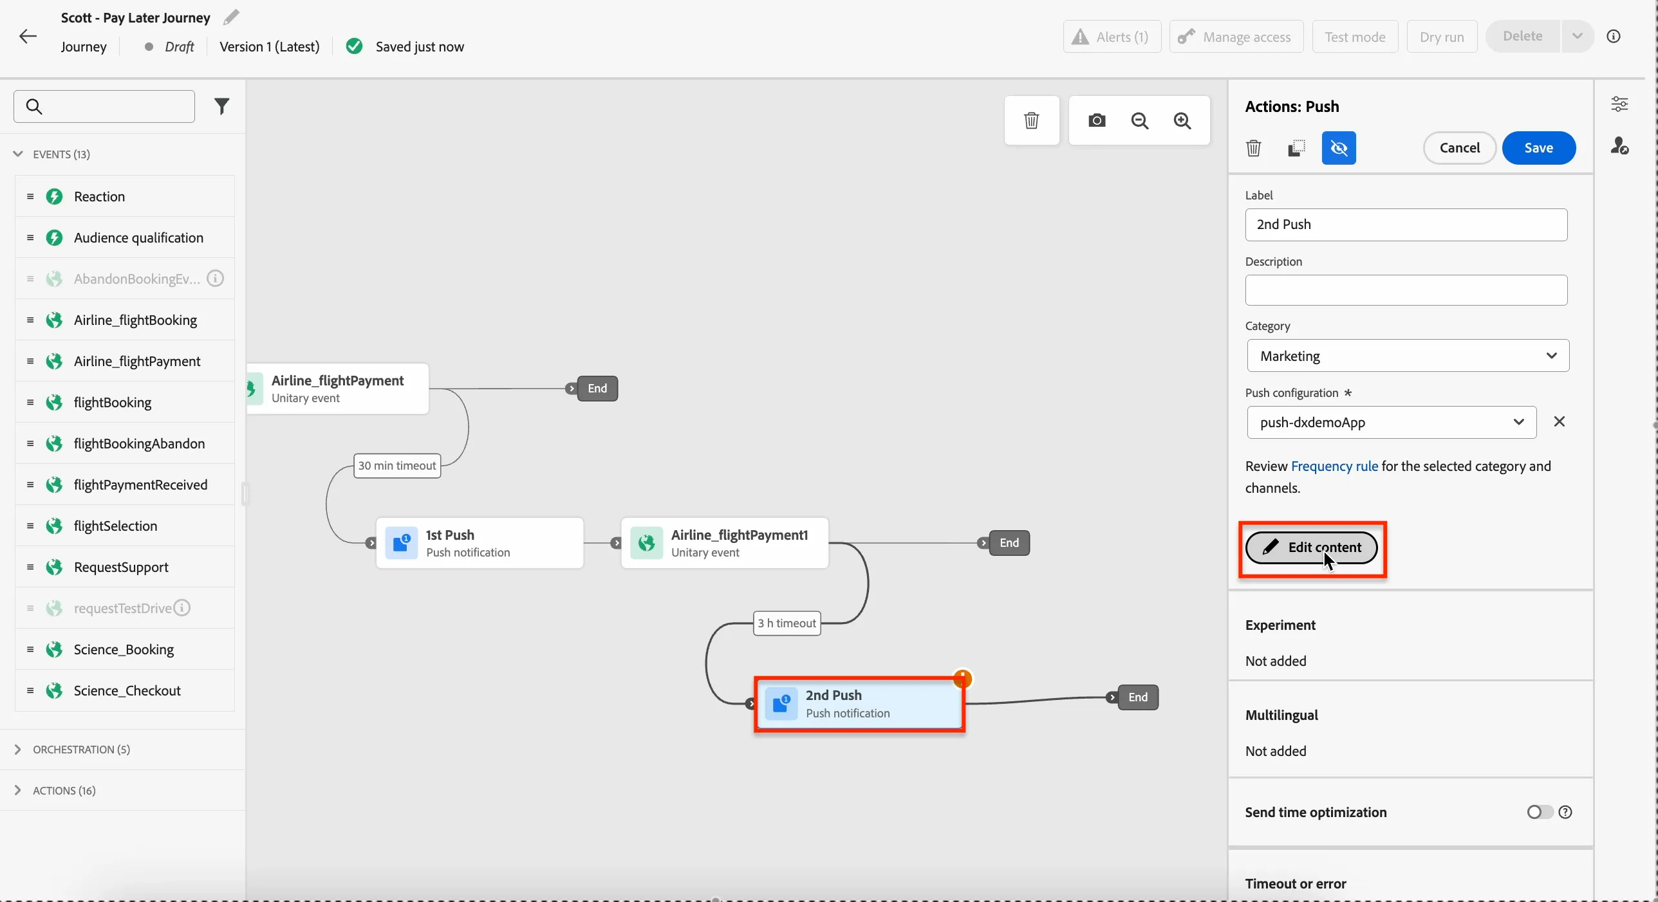This screenshot has width=1658, height=902.
Task: Select the flightBookingAbandon event
Action: [x=125, y=443]
